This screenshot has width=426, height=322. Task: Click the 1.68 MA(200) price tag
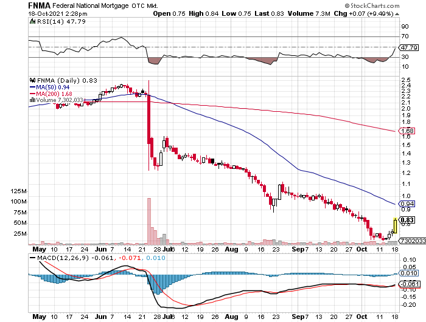click(407, 131)
